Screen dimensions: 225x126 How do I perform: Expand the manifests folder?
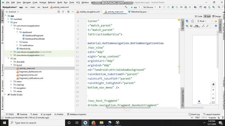(x=8, y=19)
